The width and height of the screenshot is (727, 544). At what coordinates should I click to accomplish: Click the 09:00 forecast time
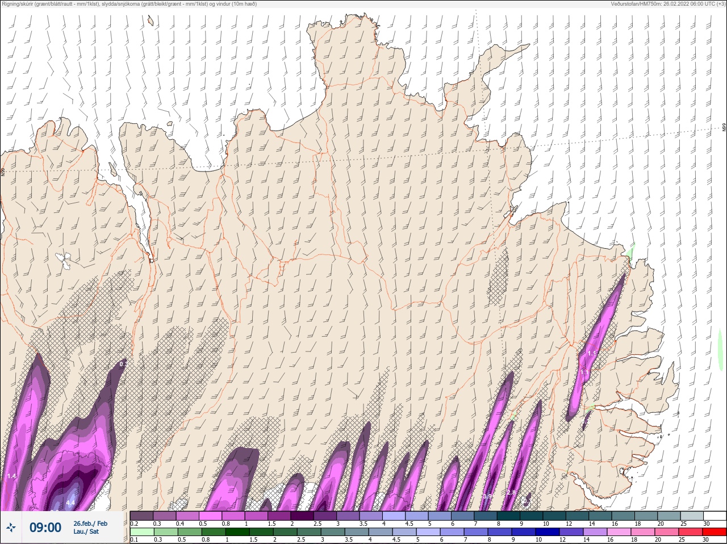point(45,528)
